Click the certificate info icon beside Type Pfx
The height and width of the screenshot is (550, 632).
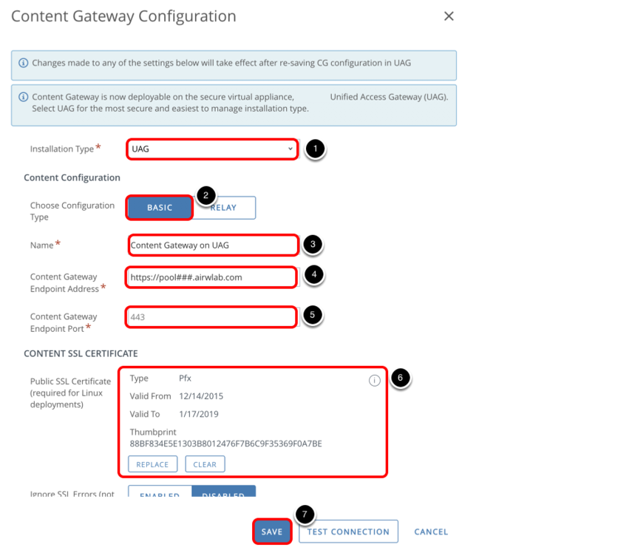[374, 380]
